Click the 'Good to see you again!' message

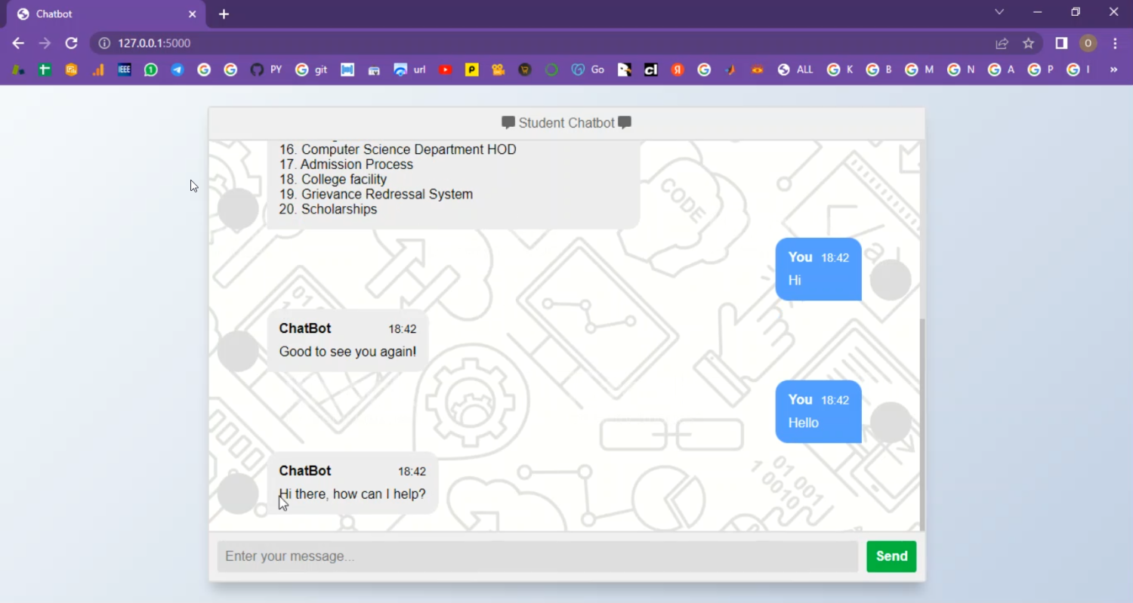pyautogui.click(x=347, y=352)
